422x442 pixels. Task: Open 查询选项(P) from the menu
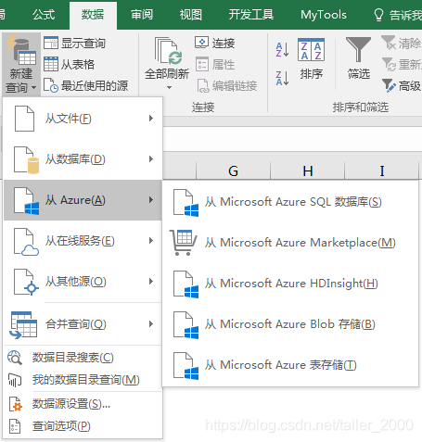[83, 426]
